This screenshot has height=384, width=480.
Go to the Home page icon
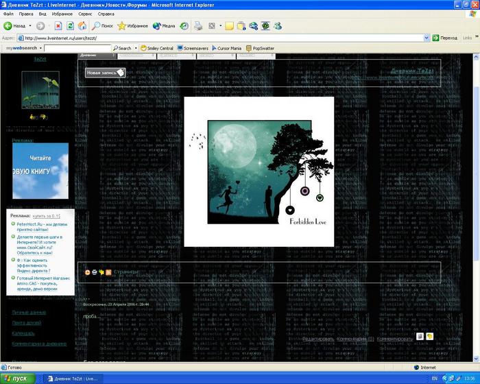(x=82, y=26)
